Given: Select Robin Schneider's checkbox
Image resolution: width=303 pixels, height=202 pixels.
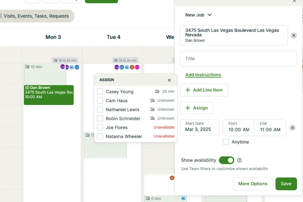Looking at the screenshot, I should [x=100, y=118].
